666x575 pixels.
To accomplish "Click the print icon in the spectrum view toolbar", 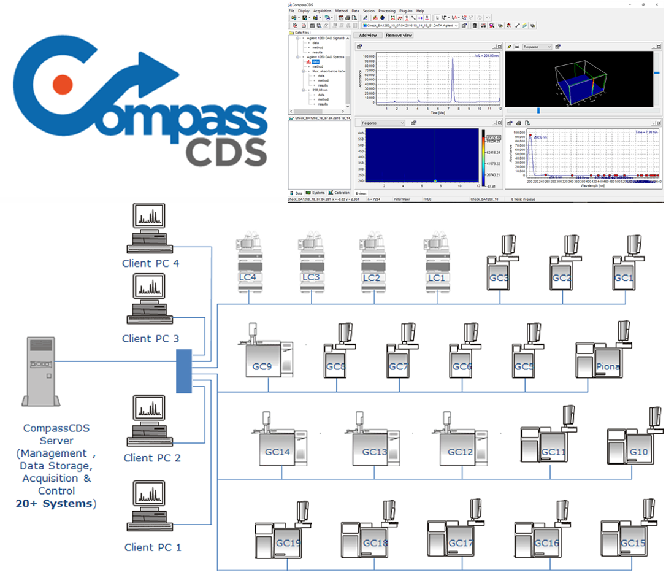I will coord(519,123).
